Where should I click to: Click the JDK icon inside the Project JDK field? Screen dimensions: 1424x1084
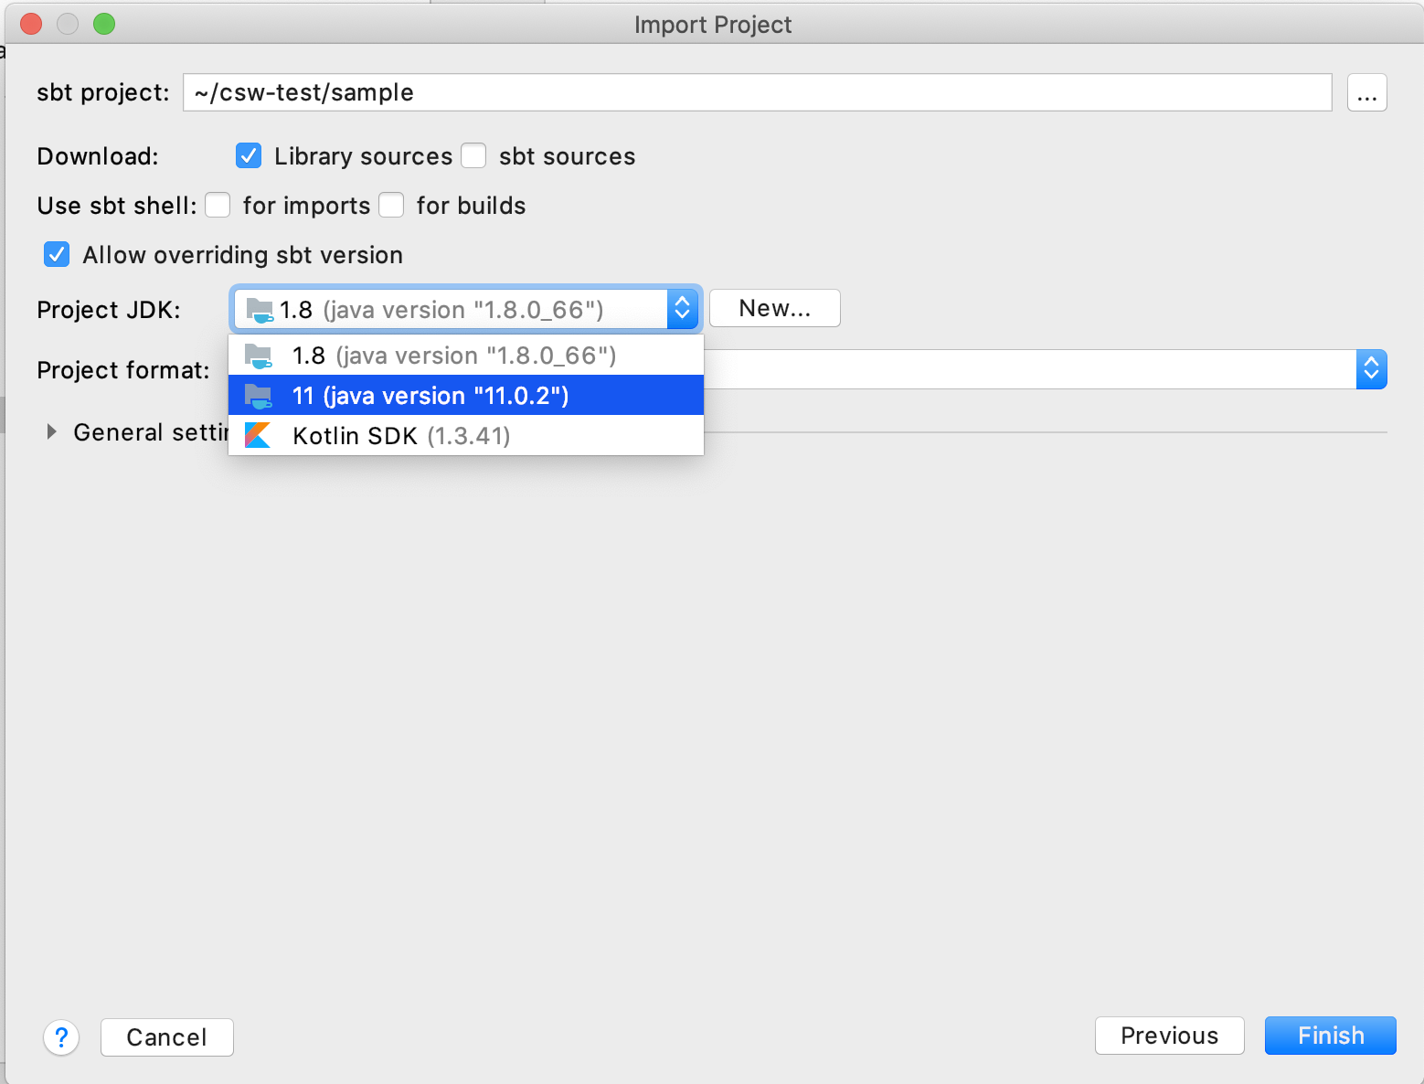(x=259, y=309)
